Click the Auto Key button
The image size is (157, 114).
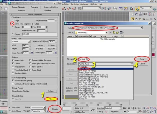coord(100,108)
